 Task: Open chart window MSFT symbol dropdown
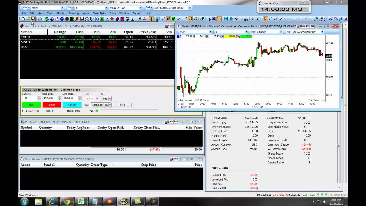[210, 32]
